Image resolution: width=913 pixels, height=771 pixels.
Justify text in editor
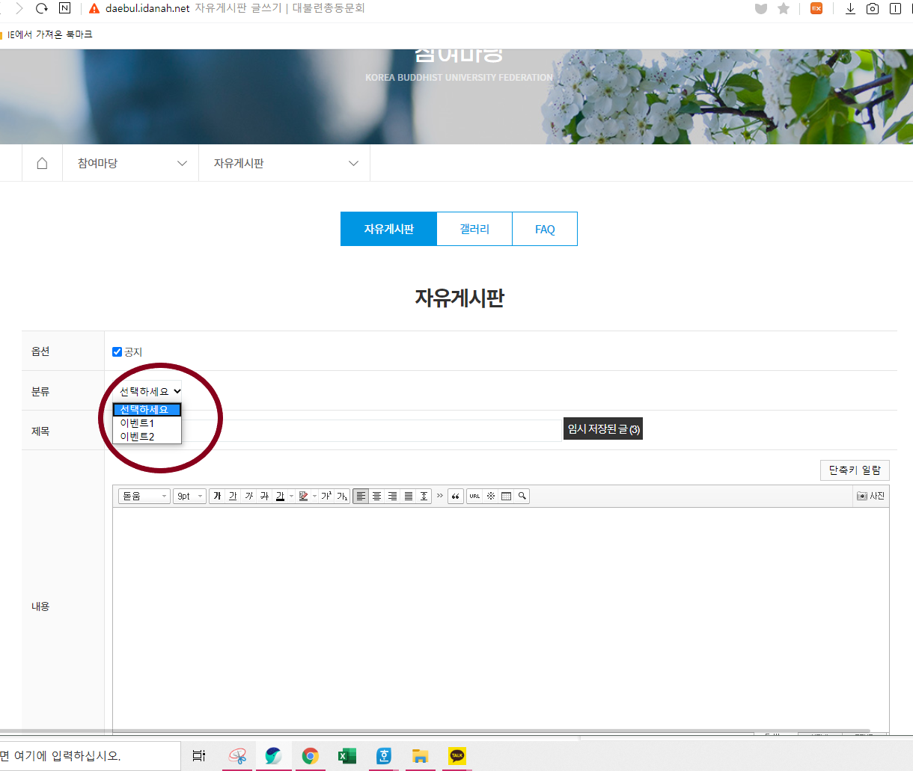point(408,496)
